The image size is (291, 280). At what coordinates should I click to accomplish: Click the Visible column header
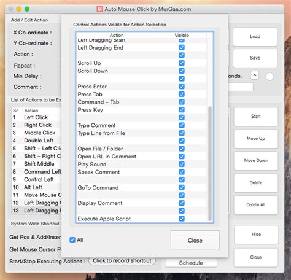(x=182, y=35)
